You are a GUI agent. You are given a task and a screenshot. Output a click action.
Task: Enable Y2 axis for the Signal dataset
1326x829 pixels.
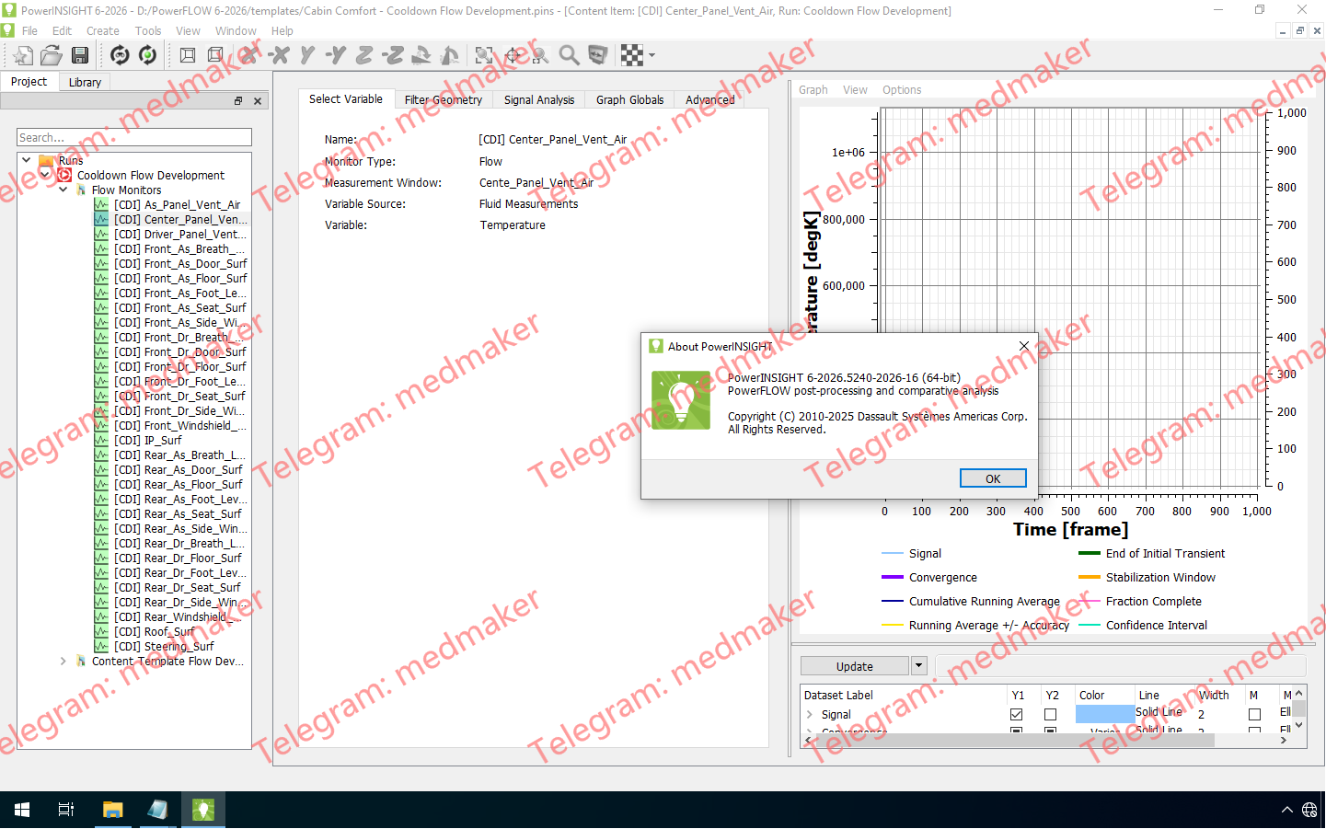(1050, 714)
